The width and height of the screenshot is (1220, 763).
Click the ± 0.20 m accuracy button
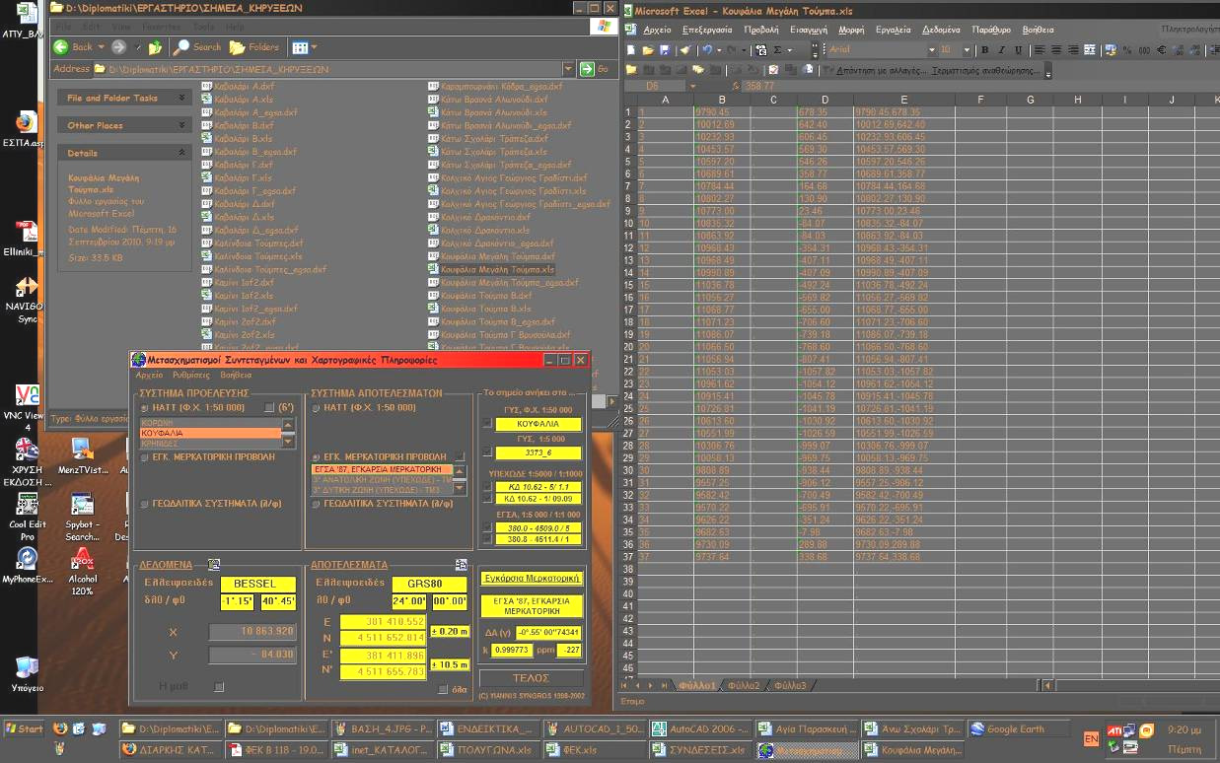pyautogui.click(x=450, y=631)
